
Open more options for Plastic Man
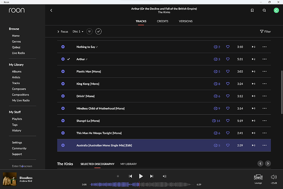(x=265, y=71)
